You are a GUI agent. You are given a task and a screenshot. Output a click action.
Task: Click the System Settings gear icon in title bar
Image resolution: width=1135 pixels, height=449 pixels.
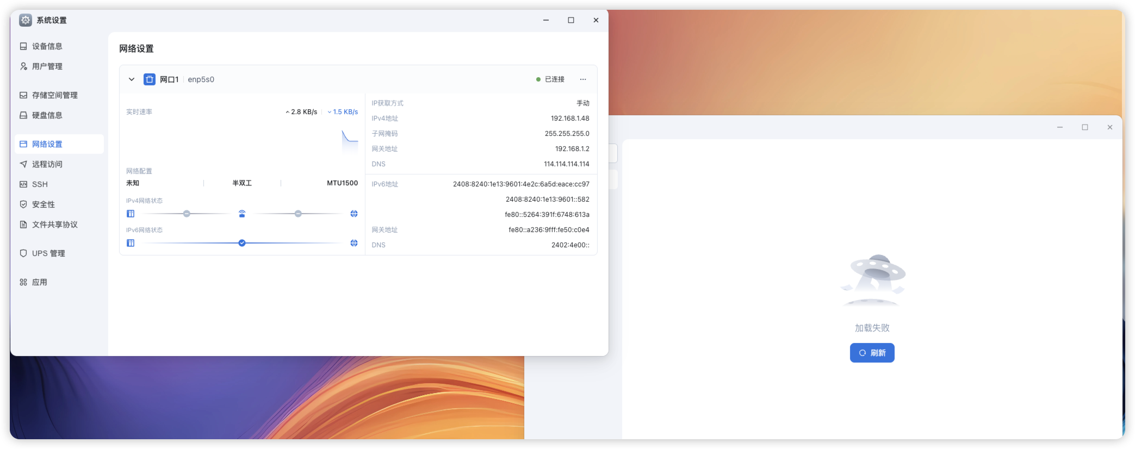click(25, 20)
